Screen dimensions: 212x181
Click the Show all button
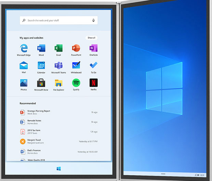pos(91,38)
